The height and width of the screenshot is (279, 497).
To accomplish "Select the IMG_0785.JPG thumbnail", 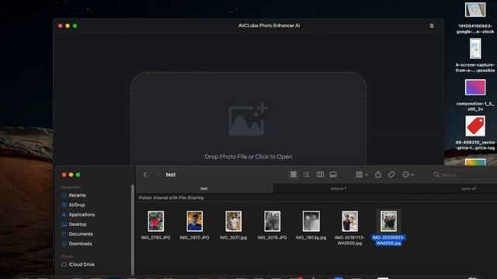I will pos(155,221).
